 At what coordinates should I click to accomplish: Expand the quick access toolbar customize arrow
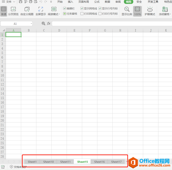pyautogui.click(x=51, y=2)
